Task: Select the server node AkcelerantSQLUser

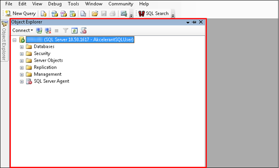Action: [80, 40]
